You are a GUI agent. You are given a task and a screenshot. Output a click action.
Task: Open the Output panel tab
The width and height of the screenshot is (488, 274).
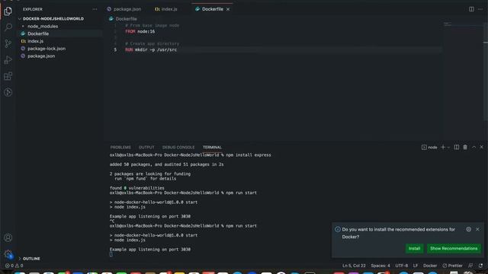146,147
